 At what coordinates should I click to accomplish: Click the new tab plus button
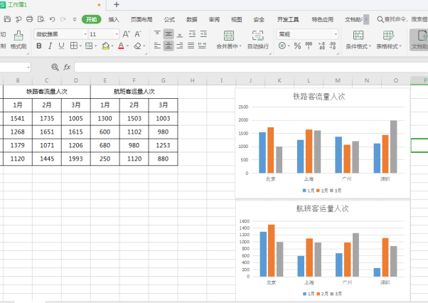point(117,5)
